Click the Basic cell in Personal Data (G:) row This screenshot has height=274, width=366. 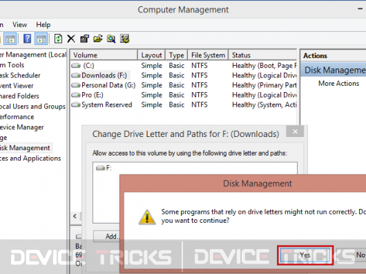click(177, 85)
